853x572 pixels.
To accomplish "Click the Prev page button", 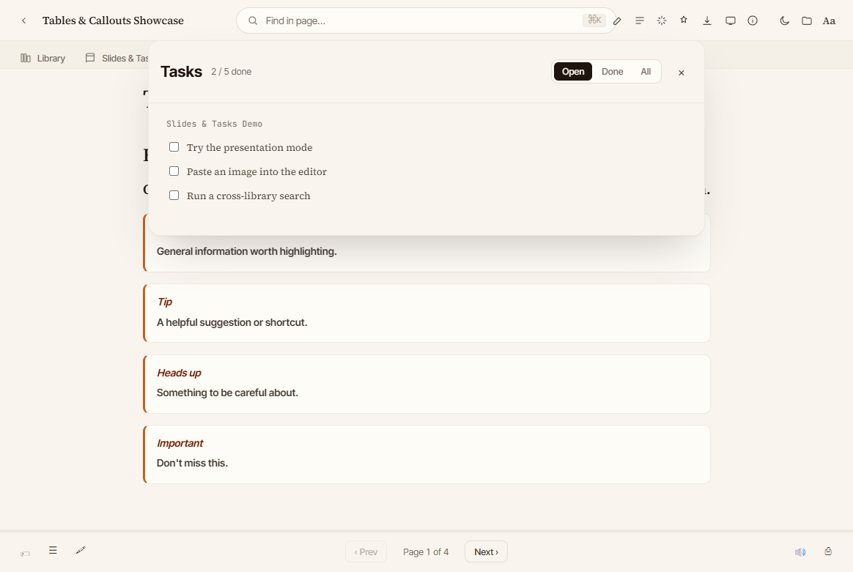I will [x=366, y=552].
